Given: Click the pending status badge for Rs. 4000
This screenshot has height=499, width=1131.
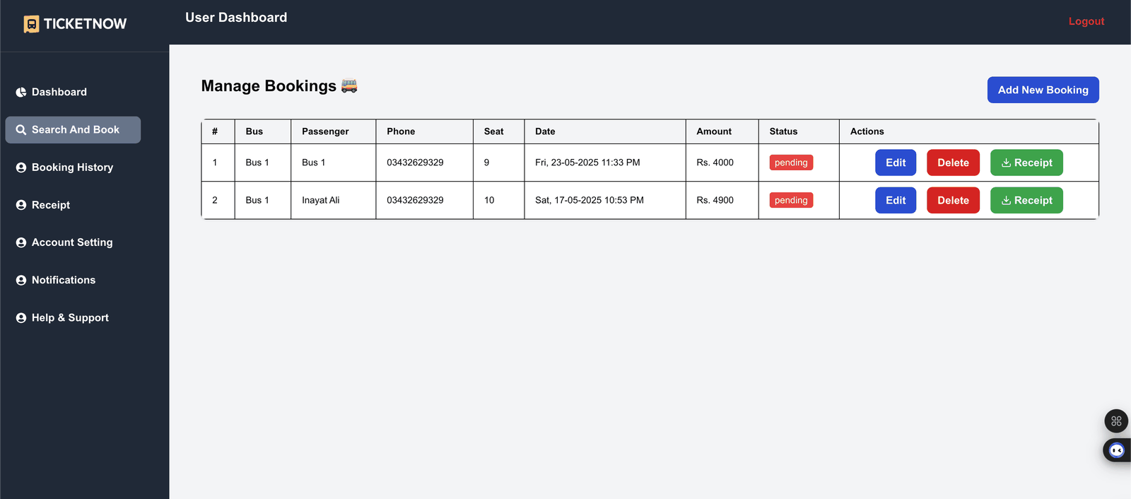Looking at the screenshot, I should 791,163.
